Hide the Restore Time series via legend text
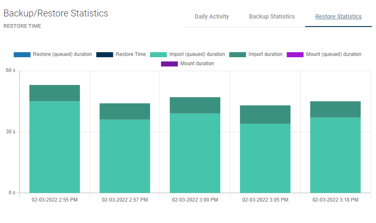Image resolution: width=376 pixels, height=223 pixels. point(131,54)
